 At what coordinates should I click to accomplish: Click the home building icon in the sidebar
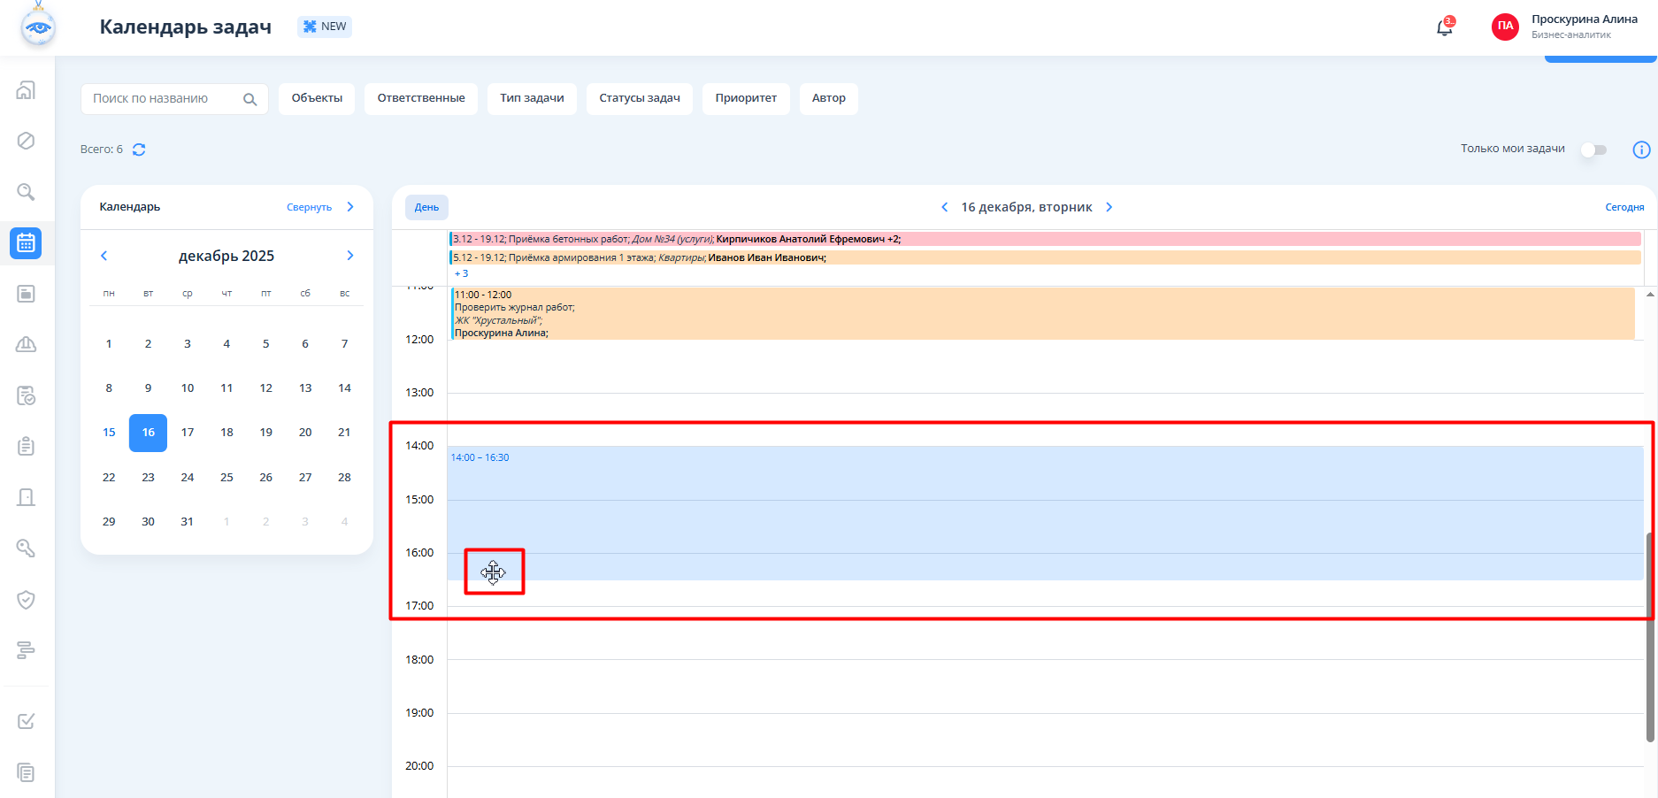click(26, 90)
